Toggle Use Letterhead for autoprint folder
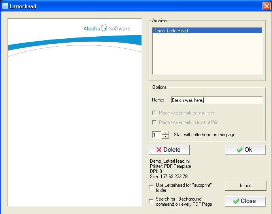 pyautogui.click(x=151, y=188)
